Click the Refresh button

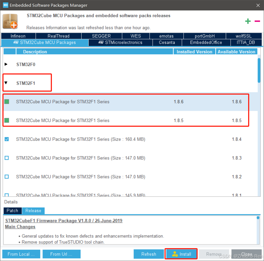149,254
